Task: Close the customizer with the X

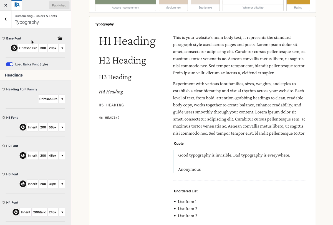Action: (x=6, y=5)
